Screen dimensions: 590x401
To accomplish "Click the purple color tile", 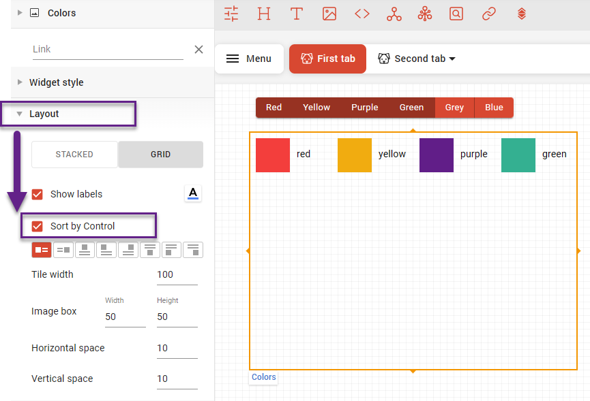I will (x=437, y=155).
